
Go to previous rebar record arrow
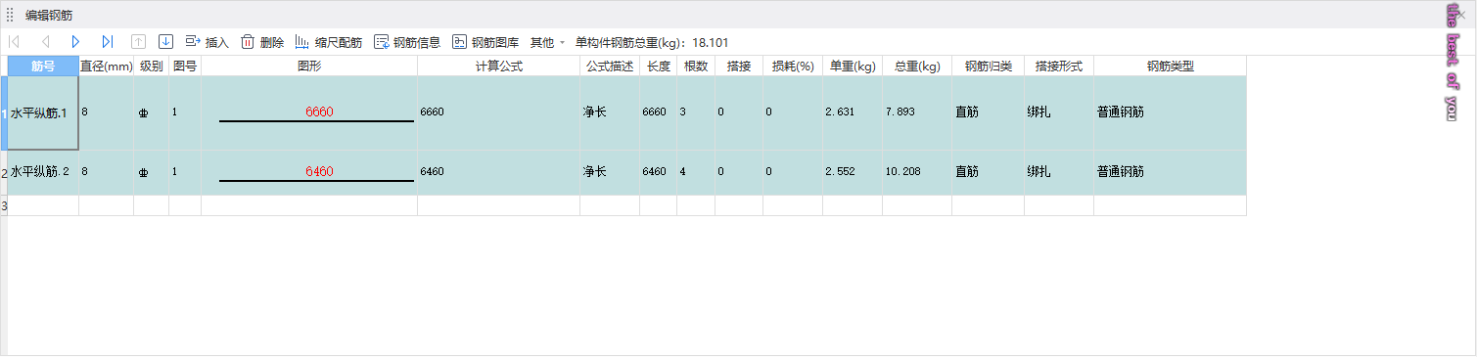coord(45,42)
